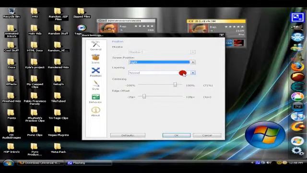Select the Vista-Pack folder
This screenshot has width=307, height=173.
pos(58,148)
